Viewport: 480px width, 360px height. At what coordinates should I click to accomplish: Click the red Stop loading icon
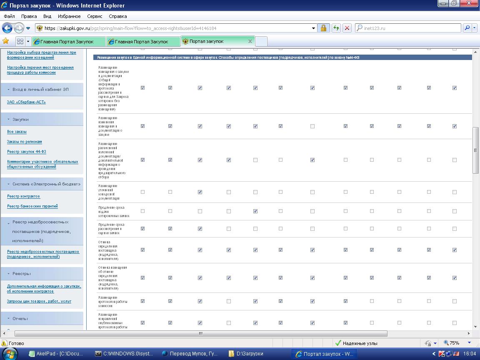pos(347,28)
